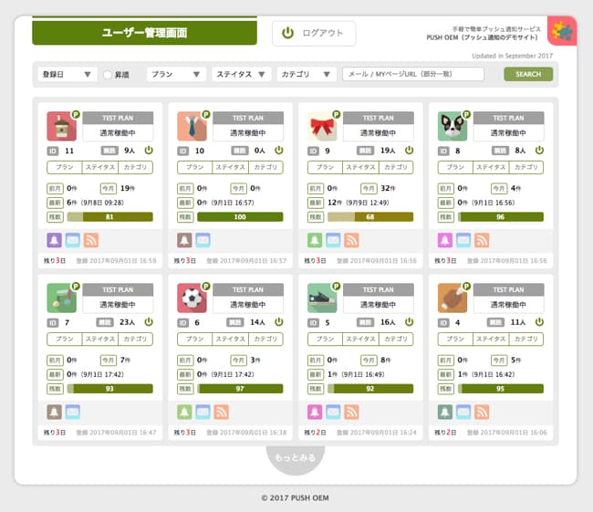Viewport: 593px width, 512px height.
Task: Open the mail icon on user 11 card
Action: (73, 240)
